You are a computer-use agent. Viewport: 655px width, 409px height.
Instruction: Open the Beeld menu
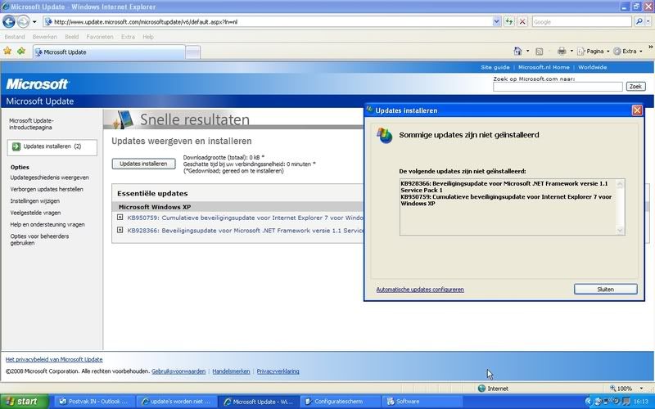(72, 37)
